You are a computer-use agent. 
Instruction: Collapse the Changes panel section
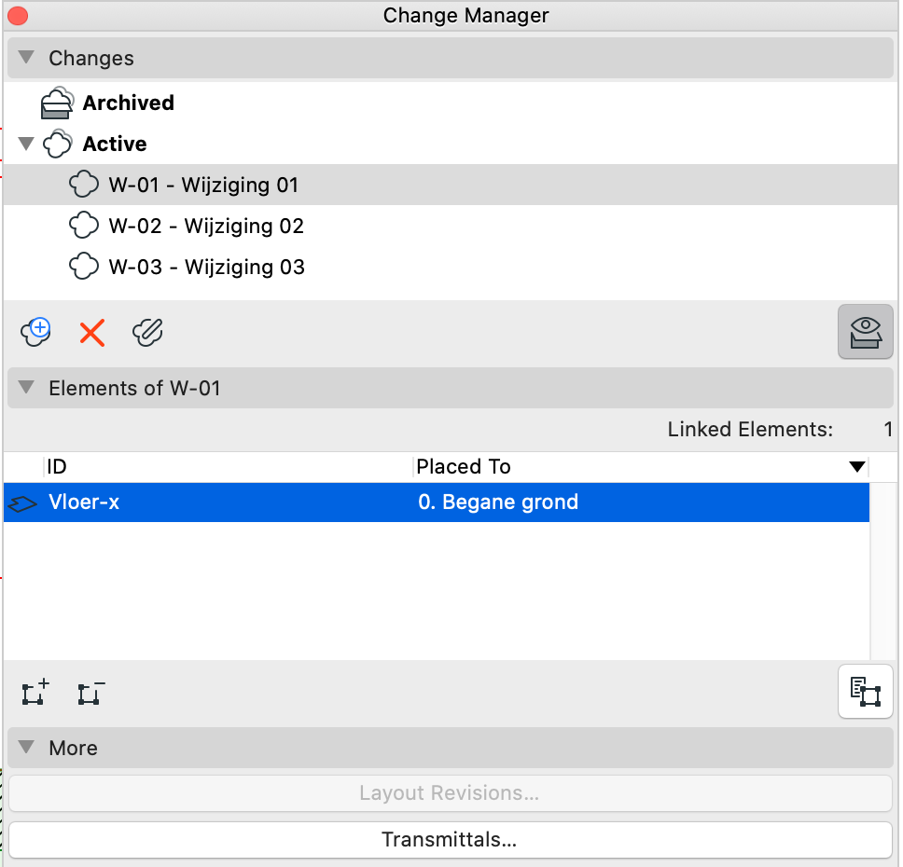26,57
